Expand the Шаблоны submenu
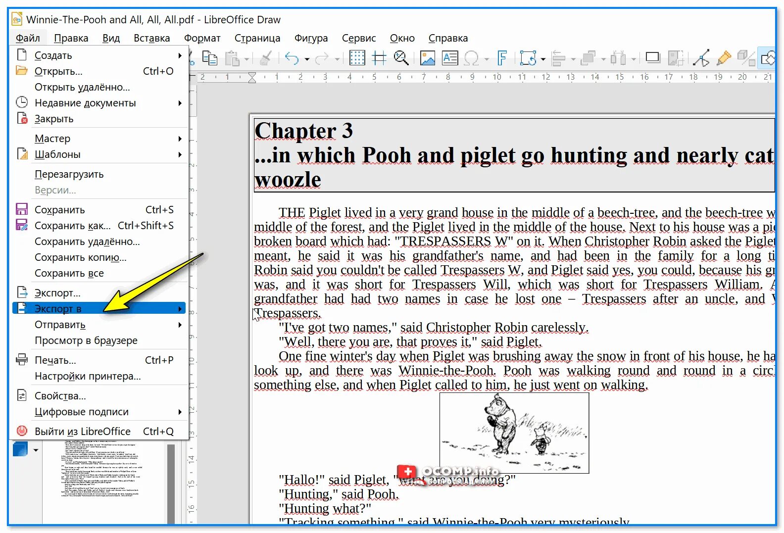This screenshot has height=533, width=784. click(99, 154)
